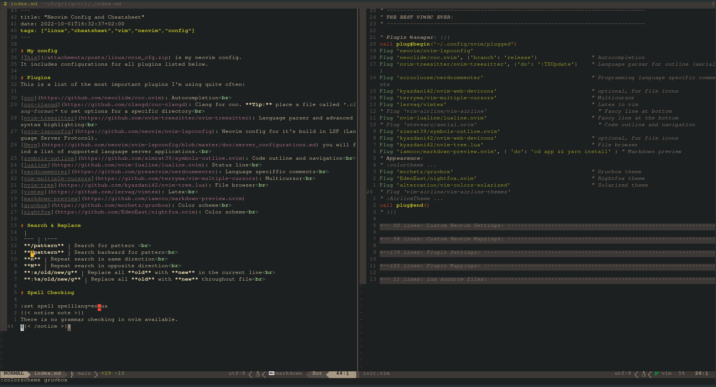The height and width of the screenshot is (387, 716).
Task: Open the [markdown-preview] markdown link
Action: (51, 199)
